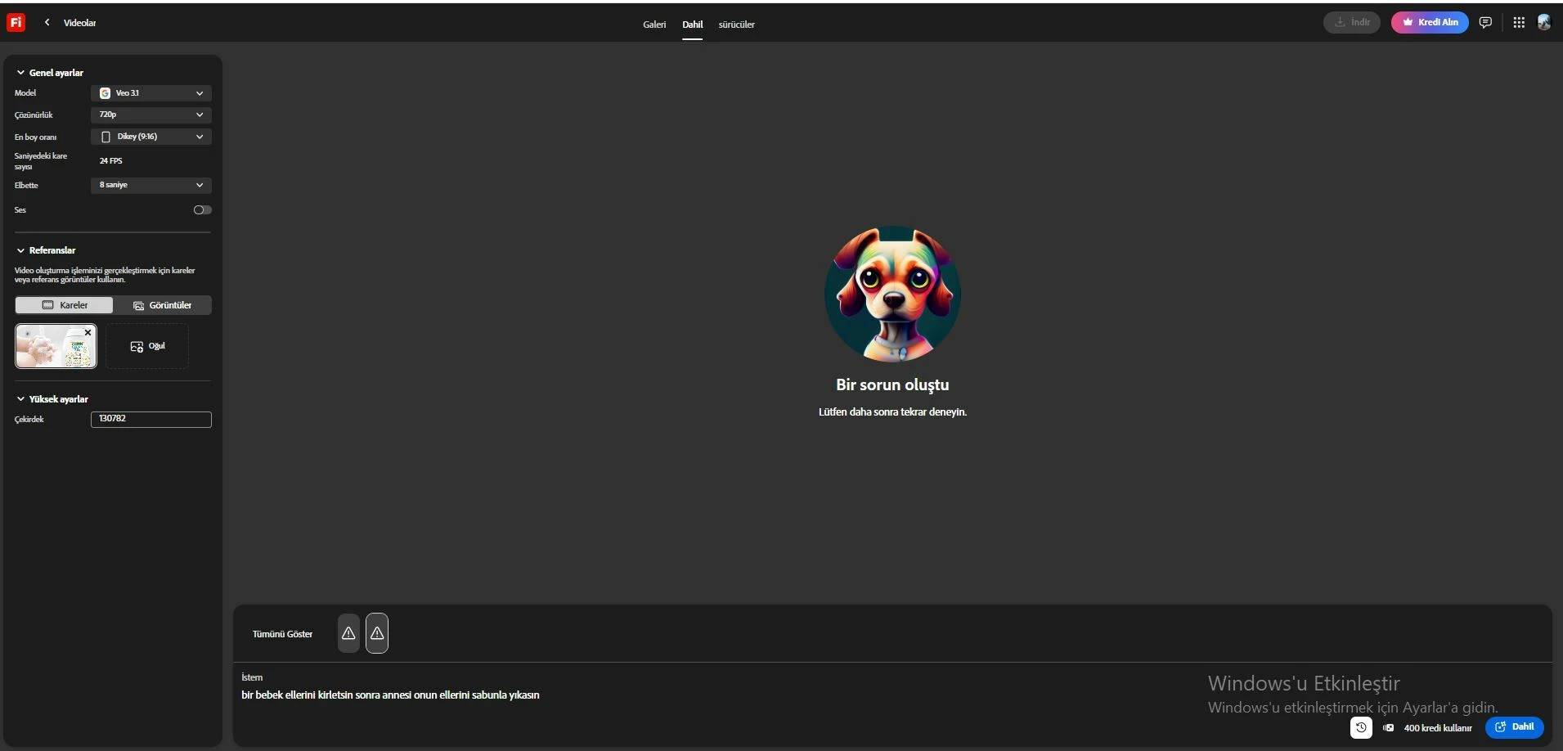This screenshot has height=751, width=1563.
Task: Click the credits video icon near 400 kredi
Action: pyautogui.click(x=1388, y=727)
